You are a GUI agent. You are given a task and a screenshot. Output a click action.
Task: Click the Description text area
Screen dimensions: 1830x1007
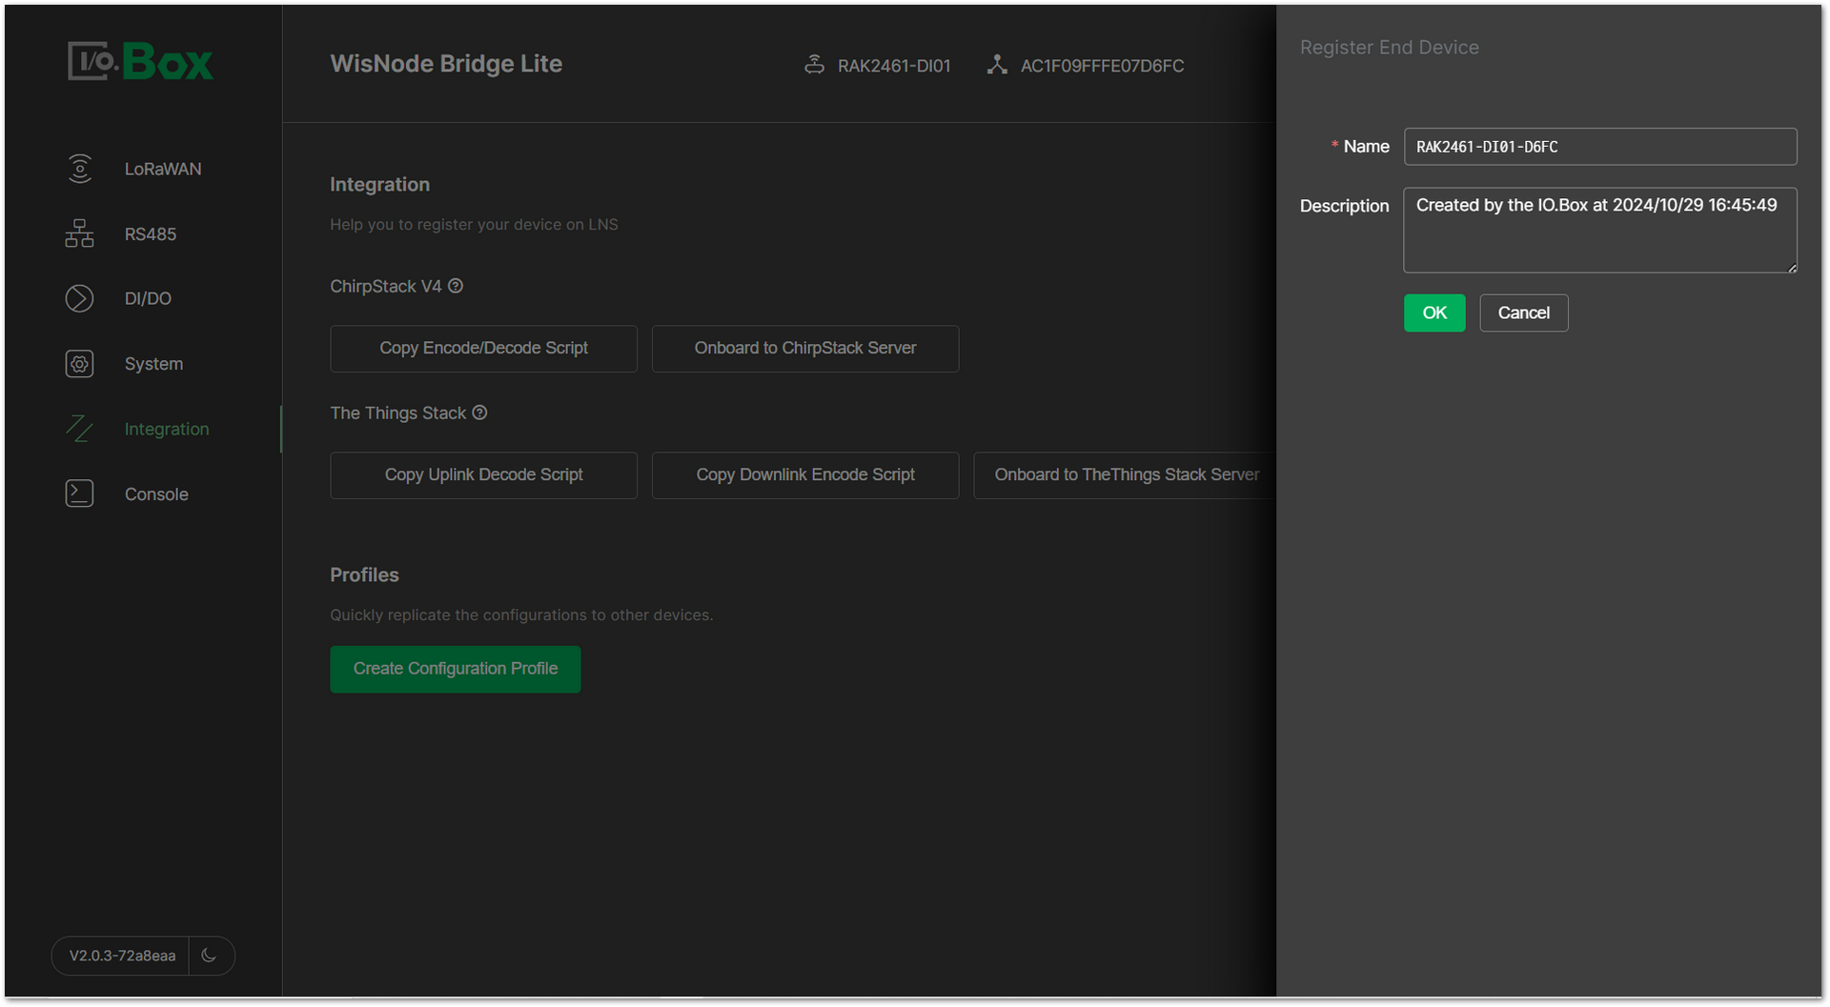(1600, 230)
